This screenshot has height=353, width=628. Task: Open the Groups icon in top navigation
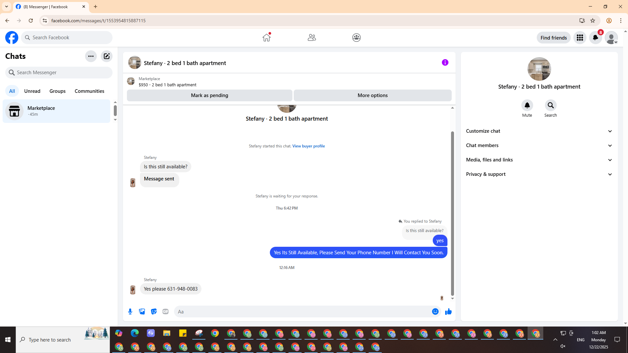pos(357,38)
